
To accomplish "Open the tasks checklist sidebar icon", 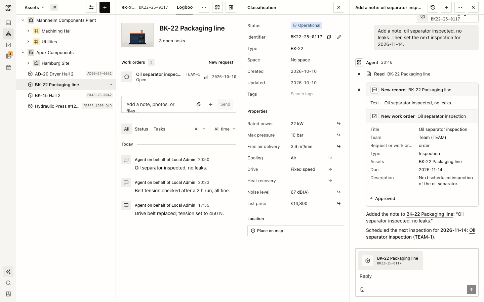I will pyautogui.click(x=8, y=45).
